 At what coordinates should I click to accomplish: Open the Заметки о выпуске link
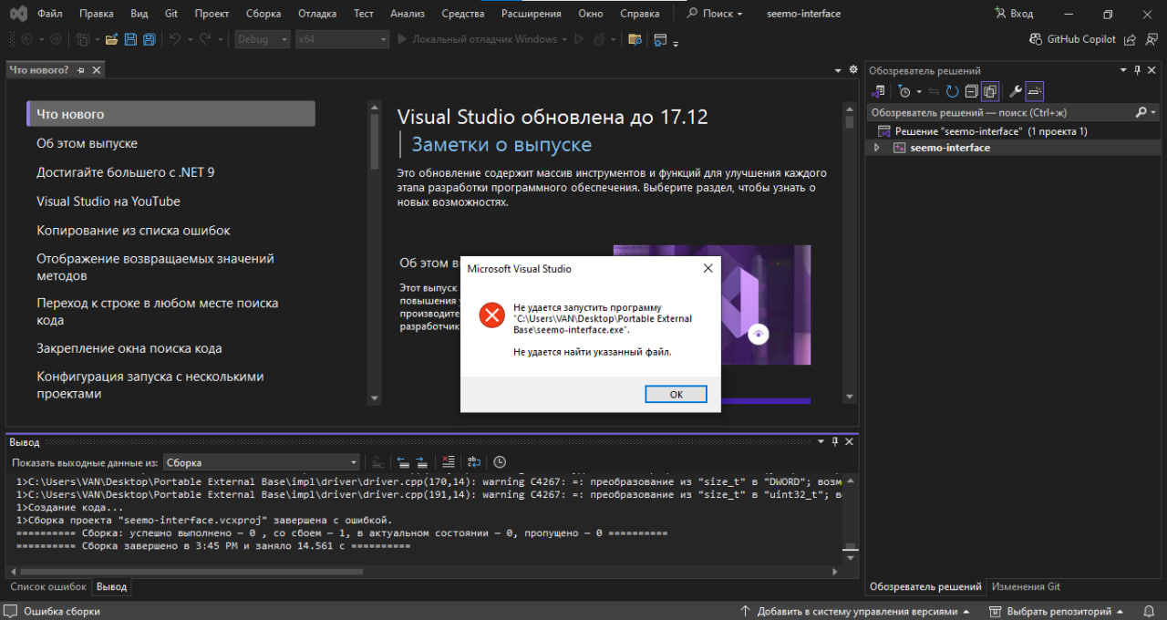501,145
